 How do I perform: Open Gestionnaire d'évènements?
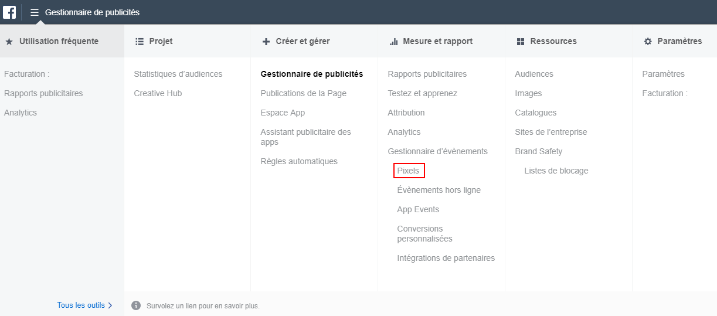(438, 151)
